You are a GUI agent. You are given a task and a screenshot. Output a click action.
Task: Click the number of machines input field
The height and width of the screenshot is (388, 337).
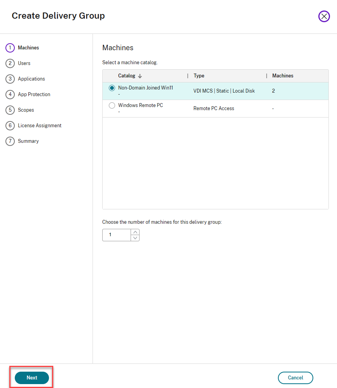pos(116,235)
